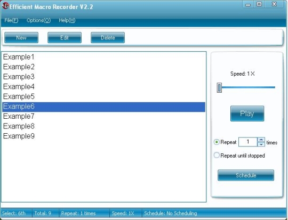Screen dimensions: 288x220
Task: Minimize the Macro Recorder window
Action: tap(248, 4)
